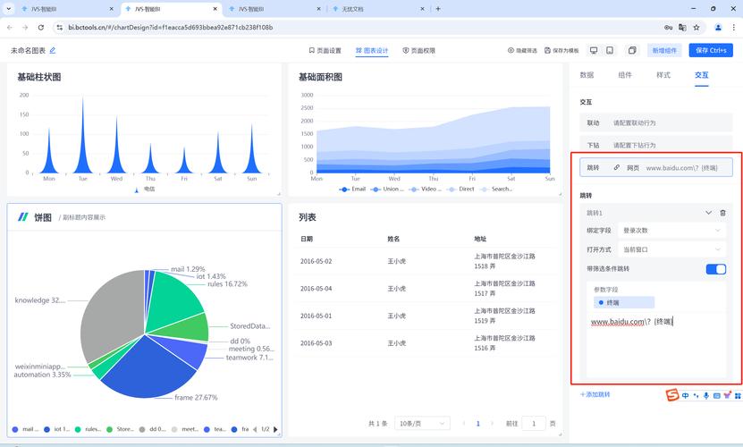Screen dimensions: 743x447
Task: Switch to the 数据 tab
Action: coord(587,75)
